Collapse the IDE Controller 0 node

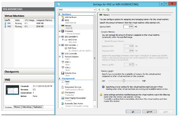click(59, 37)
